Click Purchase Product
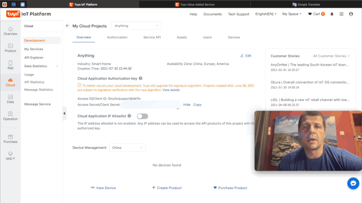Viewport: 362px width, 203px height. pos(230,188)
